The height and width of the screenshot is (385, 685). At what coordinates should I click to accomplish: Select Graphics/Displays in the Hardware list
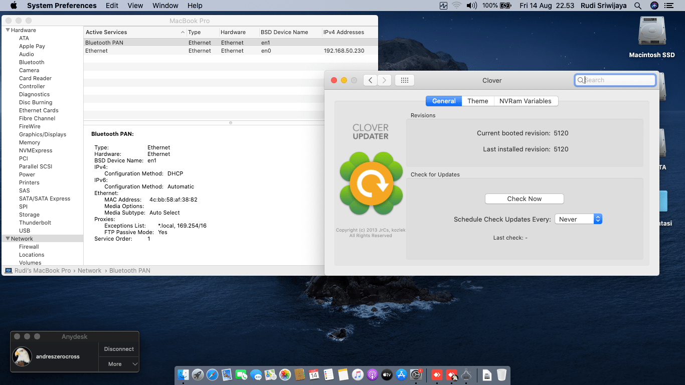(43, 134)
